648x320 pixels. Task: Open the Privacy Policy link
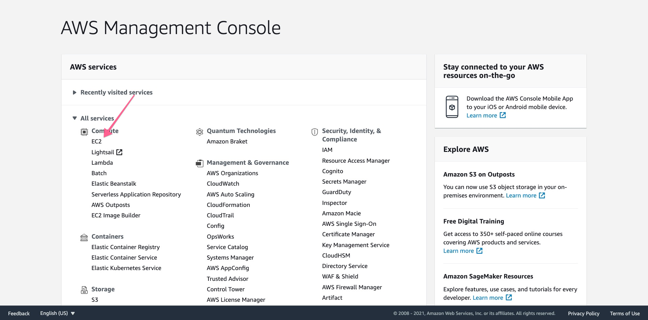tap(584, 314)
